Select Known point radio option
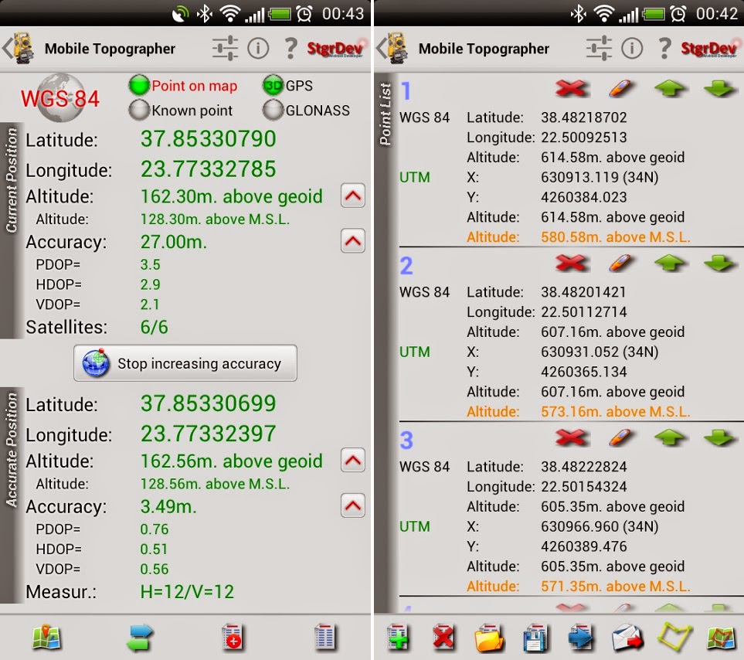Image resolution: width=744 pixels, height=660 pixels. [x=180, y=110]
